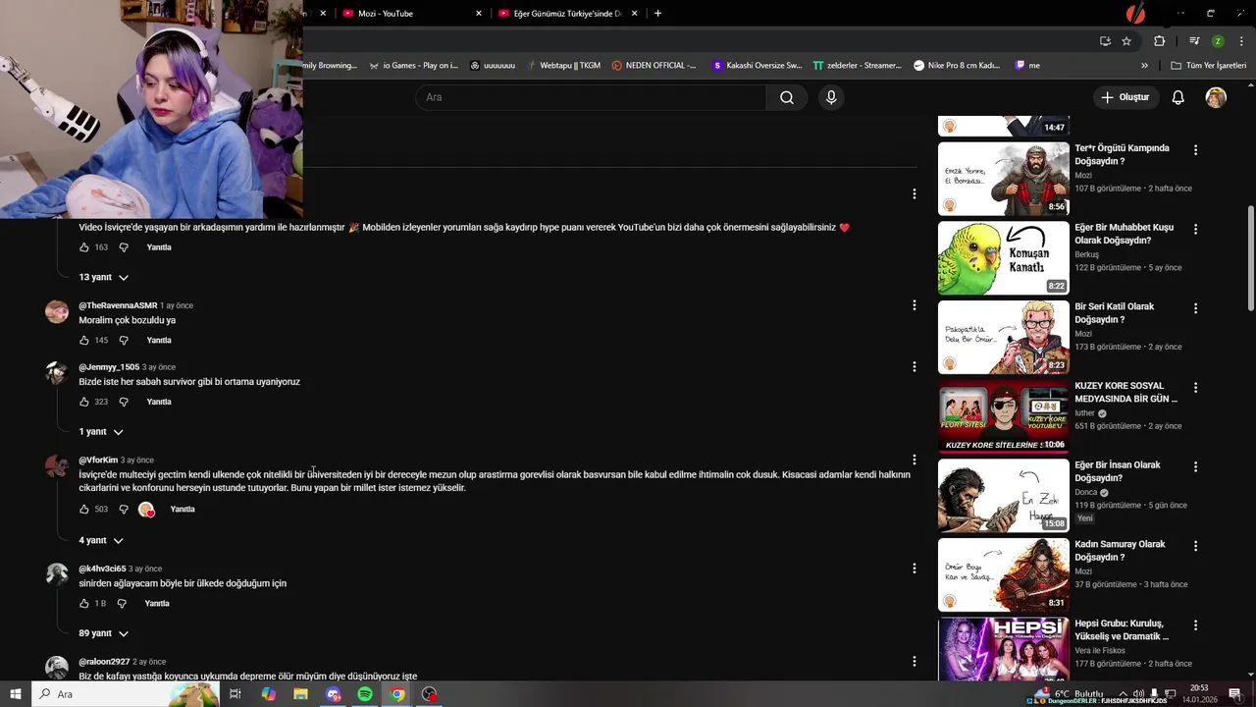Like @Jenmyy_1505's comment
This screenshot has width=1256, height=707.
coord(84,402)
